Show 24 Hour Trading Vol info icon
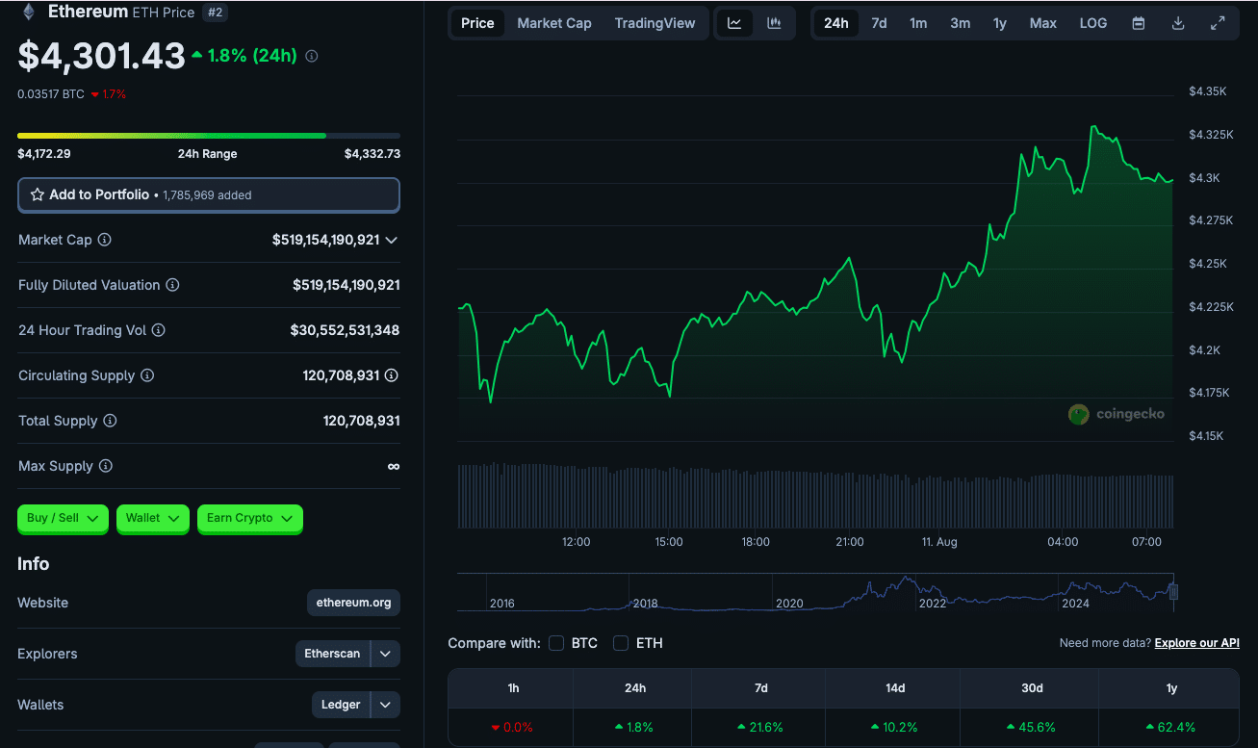1258x748 pixels. 159,330
